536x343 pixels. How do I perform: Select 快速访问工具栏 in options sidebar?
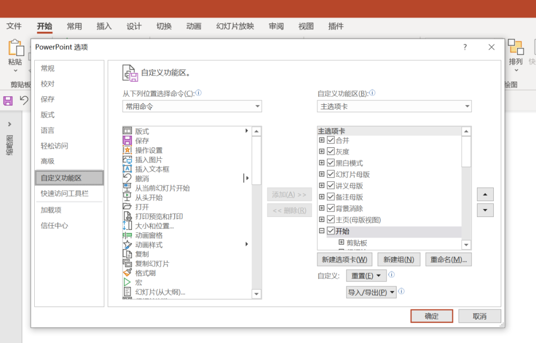69,194
